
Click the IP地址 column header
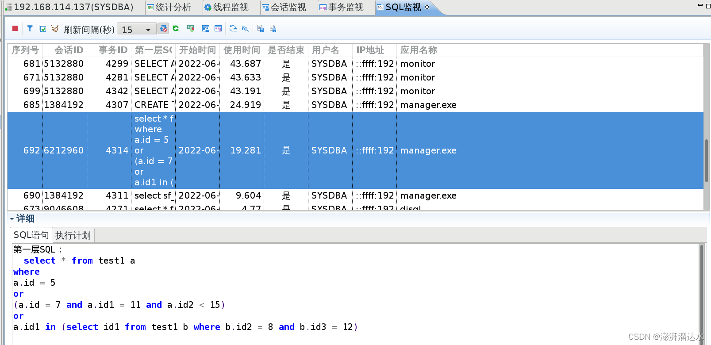coord(375,50)
